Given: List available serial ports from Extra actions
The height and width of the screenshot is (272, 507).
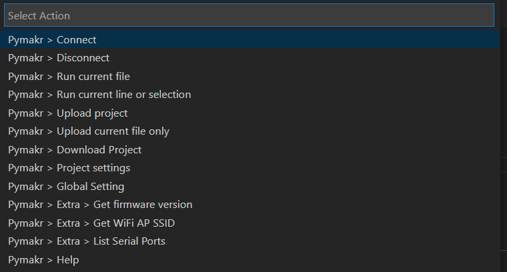Looking at the screenshot, I should coord(87,241).
